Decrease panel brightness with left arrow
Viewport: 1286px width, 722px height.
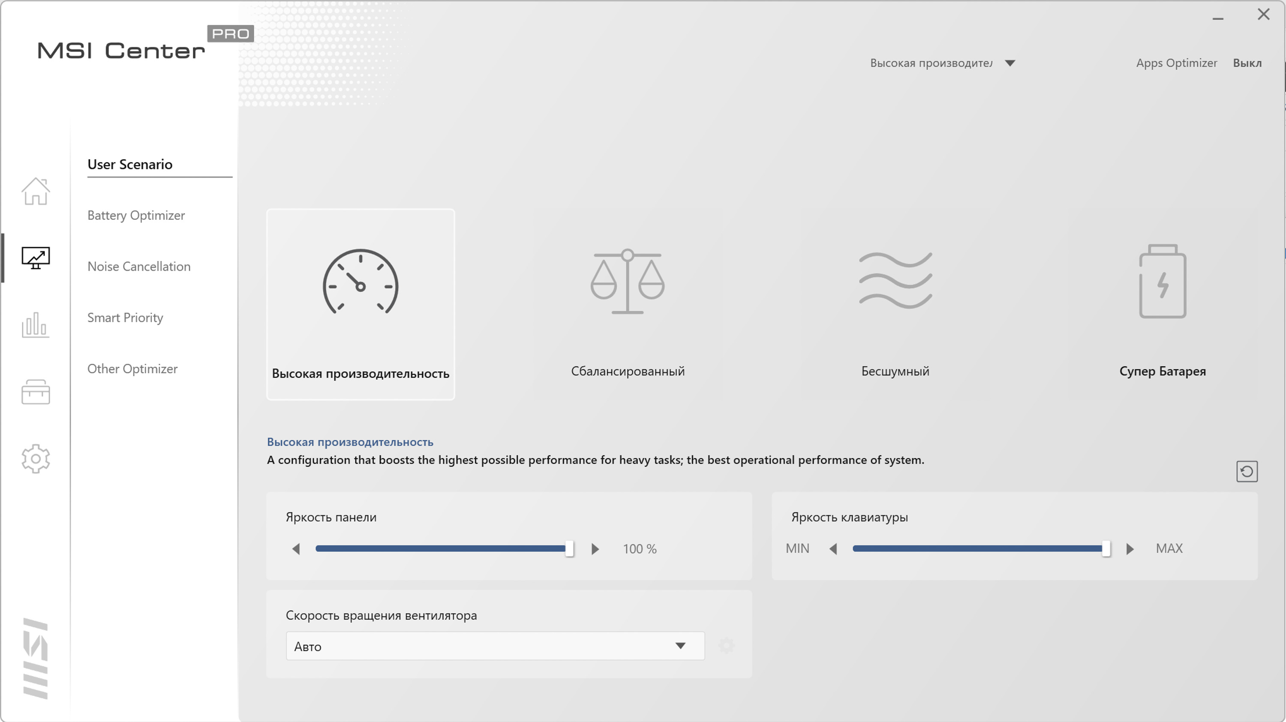(296, 549)
